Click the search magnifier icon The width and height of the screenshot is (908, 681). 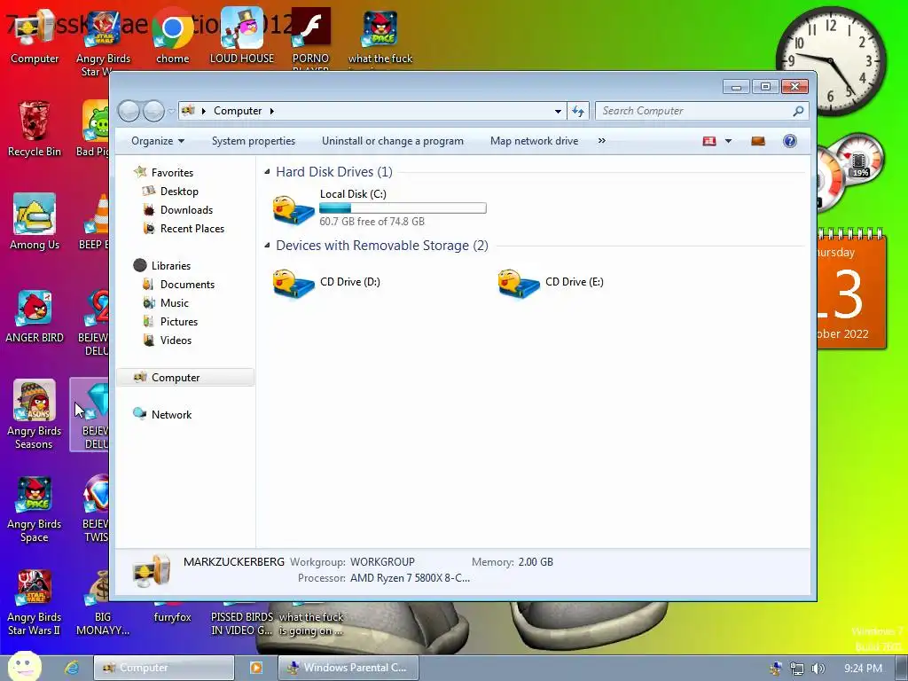(799, 111)
